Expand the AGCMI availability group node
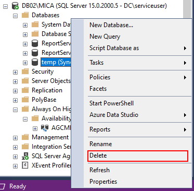The image size is (194, 191). click(35, 128)
